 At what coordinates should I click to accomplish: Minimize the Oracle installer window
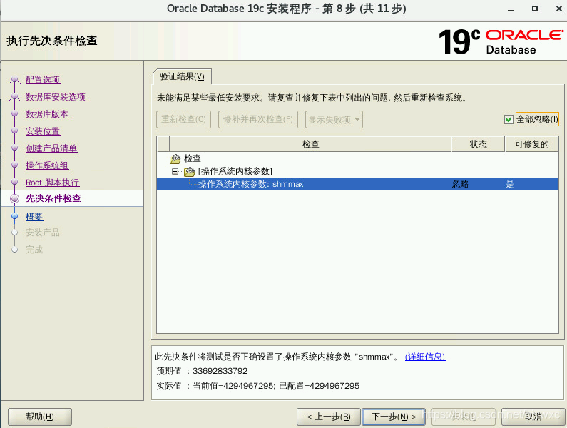click(511, 9)
